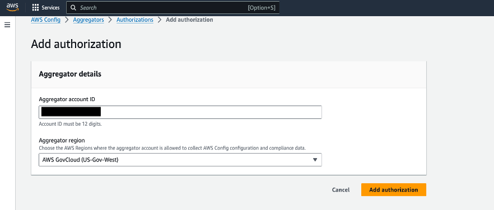Open the AWS console home logo

[12, 7]
